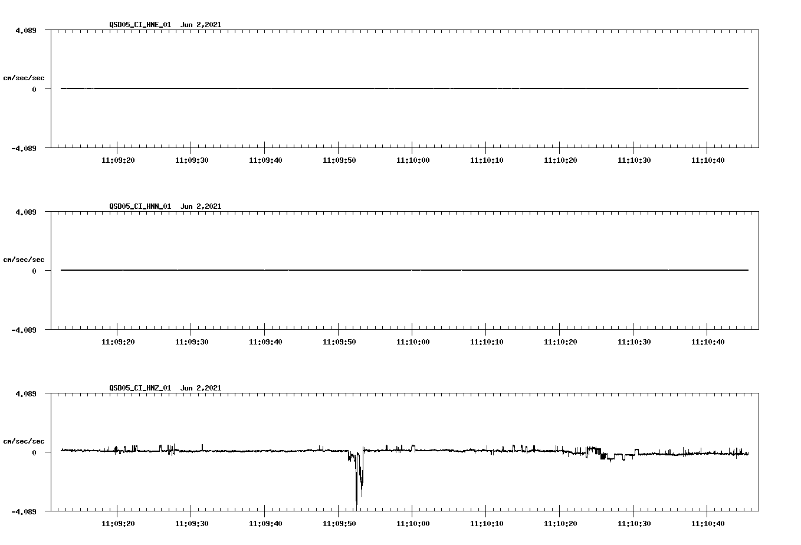This screenshot has width=801, height=545.
Task: Click the 0 axis label of HNE plot
Action: point(34,89)
